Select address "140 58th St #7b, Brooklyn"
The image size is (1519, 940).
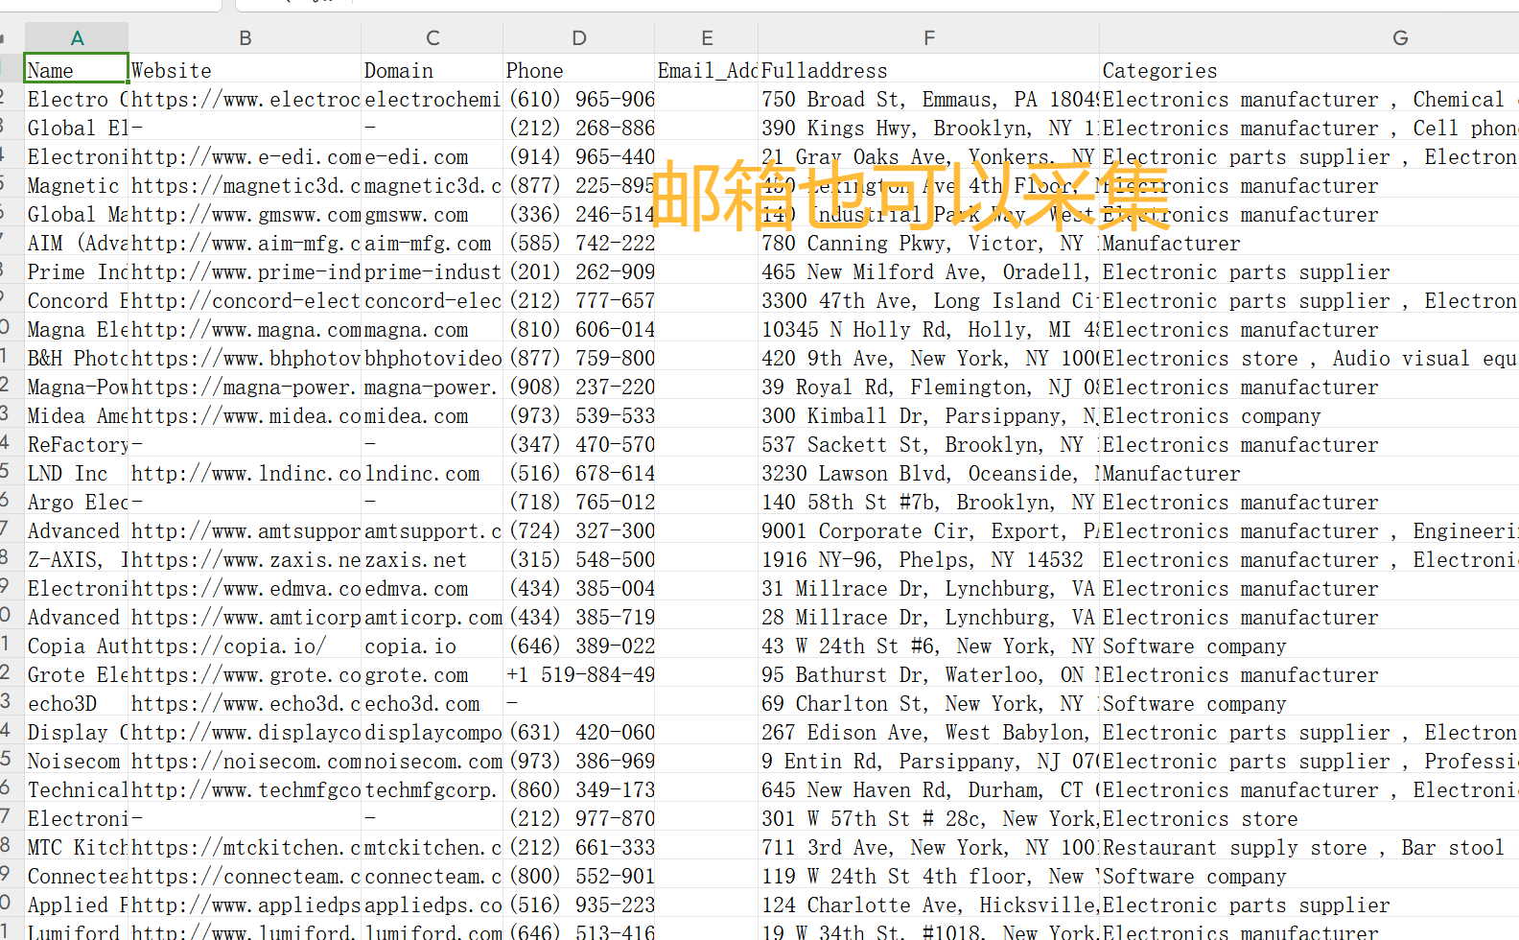(929, 502)
